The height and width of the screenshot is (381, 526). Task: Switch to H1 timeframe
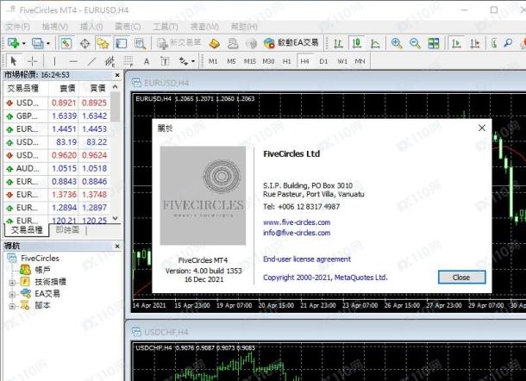pyautogui.click(x=287, y=61)
